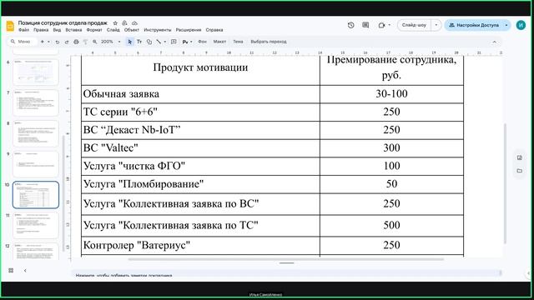Open the Вид menu

57,30
